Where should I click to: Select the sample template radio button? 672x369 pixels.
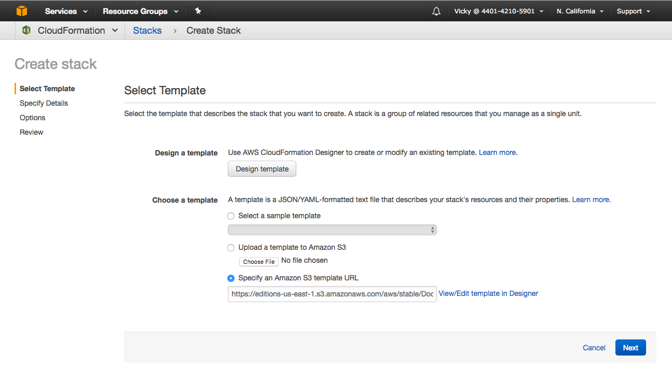tap(231, 216)
